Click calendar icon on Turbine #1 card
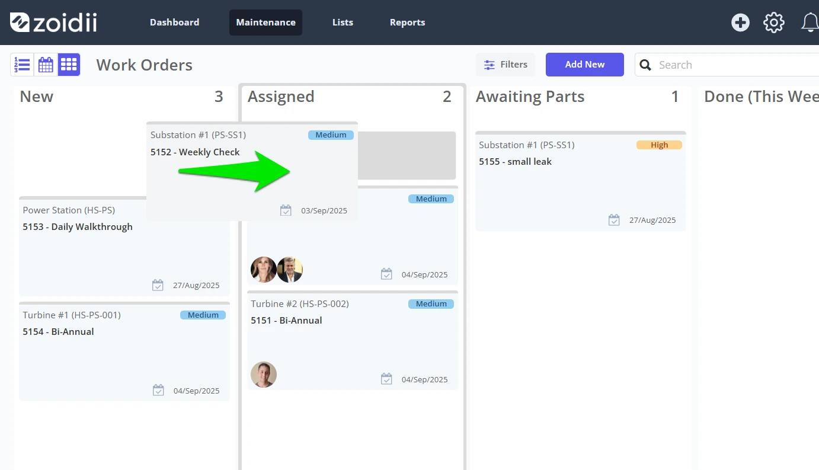819x470 pixels. click(158, 390)
